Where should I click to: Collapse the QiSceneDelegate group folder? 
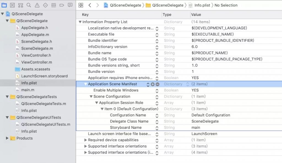[7, 21]
